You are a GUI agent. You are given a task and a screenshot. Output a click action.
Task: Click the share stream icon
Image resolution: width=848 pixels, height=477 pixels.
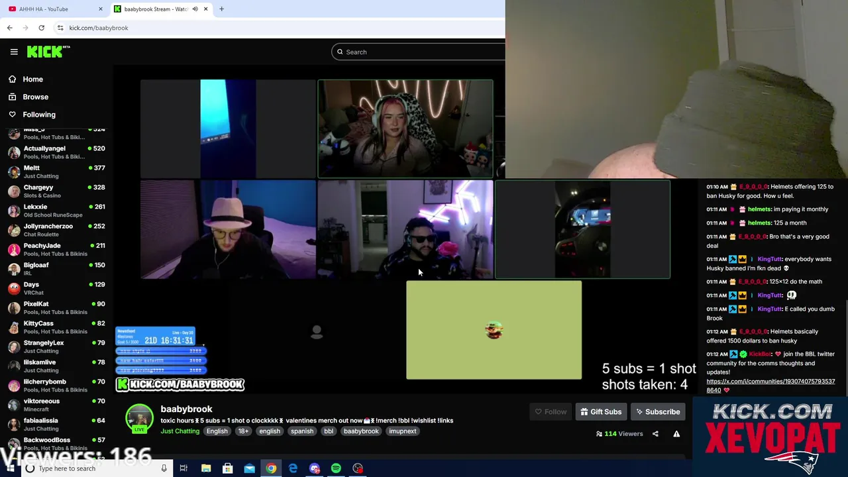(655, 434)
